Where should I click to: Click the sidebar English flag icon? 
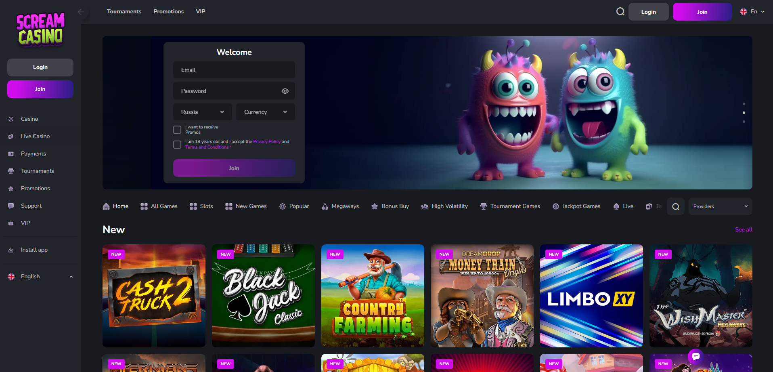11,277
